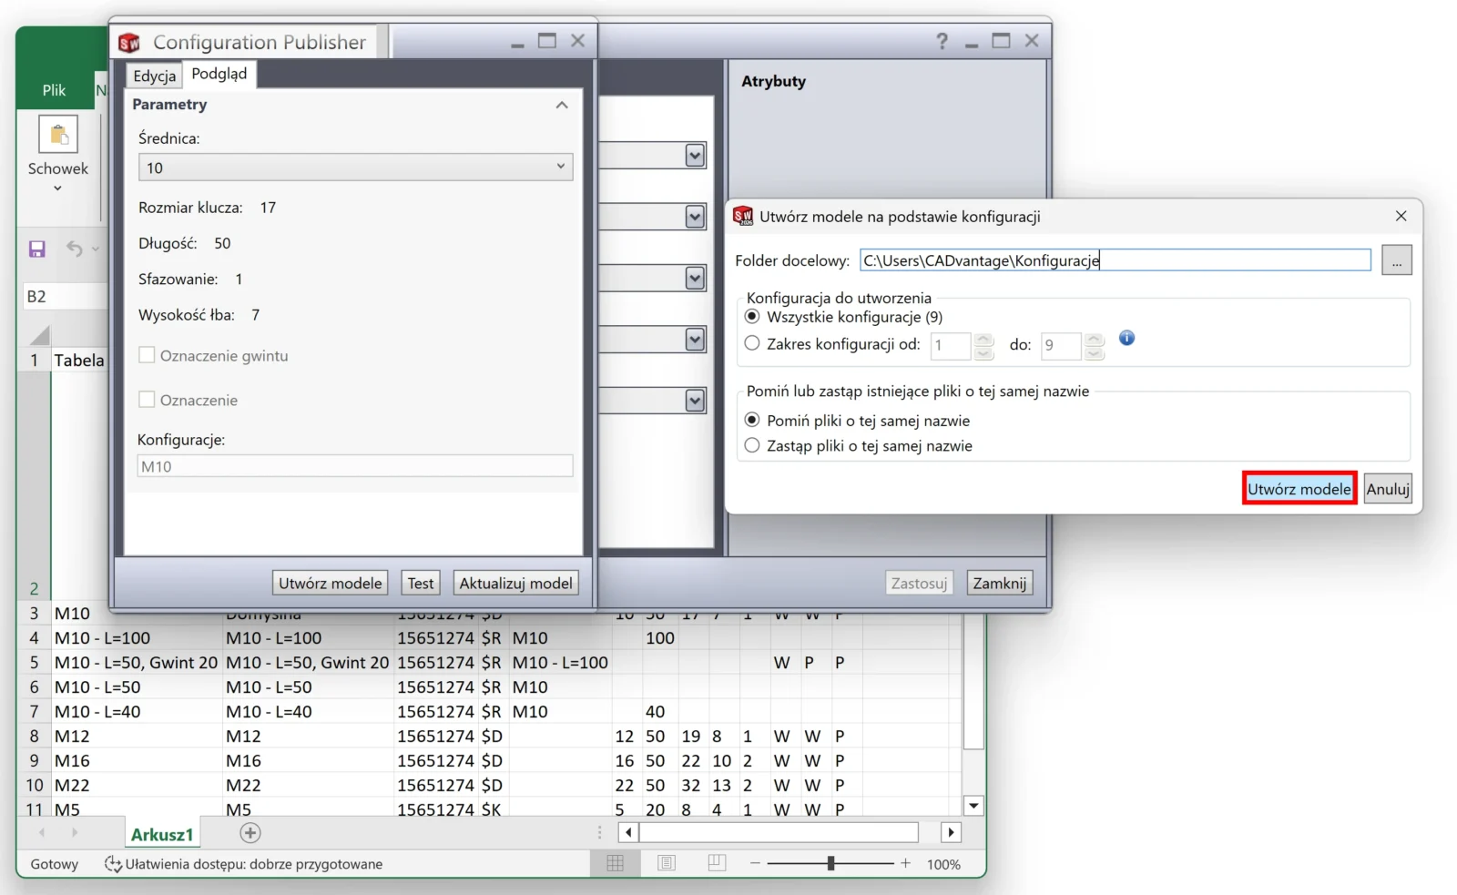Switch to page layout view icon
Viewport: 1457px width, 895px height.
(x=667, y=863)
